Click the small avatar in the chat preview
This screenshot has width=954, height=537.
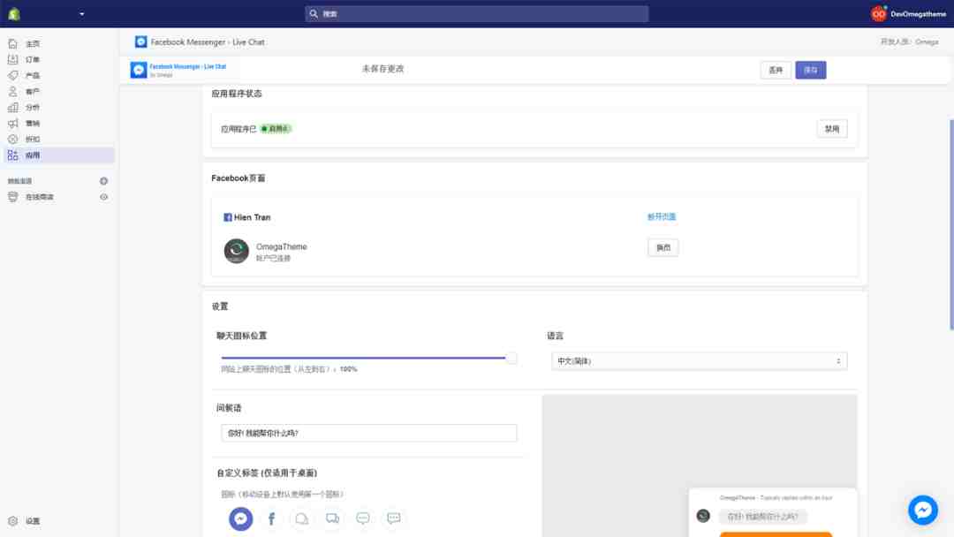(703, 516)
